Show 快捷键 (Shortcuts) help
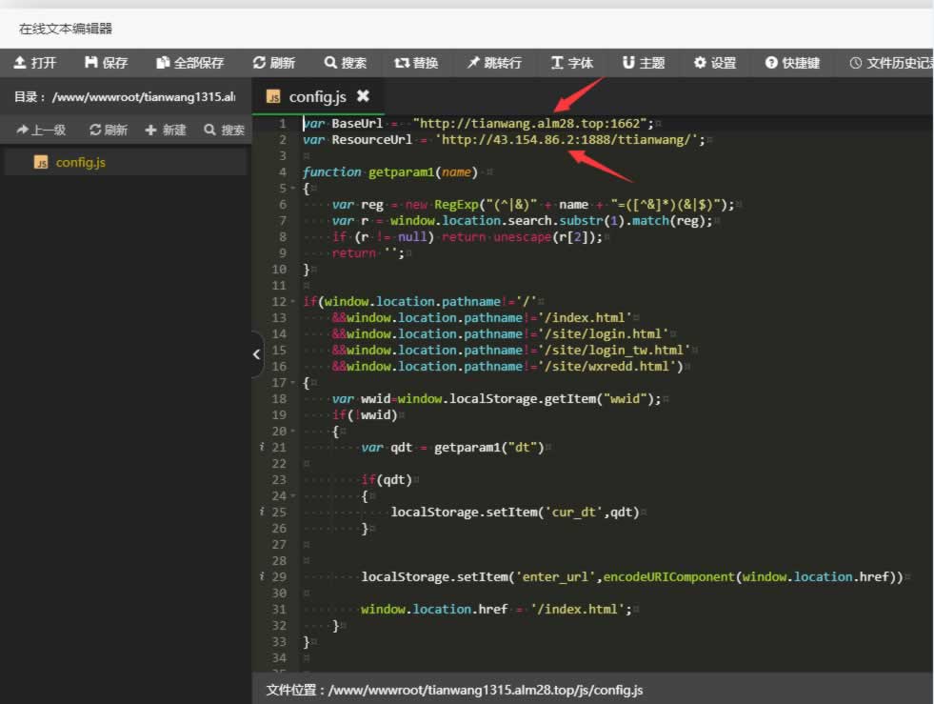Image resolution: width=934 pixels, height=704 pixels. [792, 63]
